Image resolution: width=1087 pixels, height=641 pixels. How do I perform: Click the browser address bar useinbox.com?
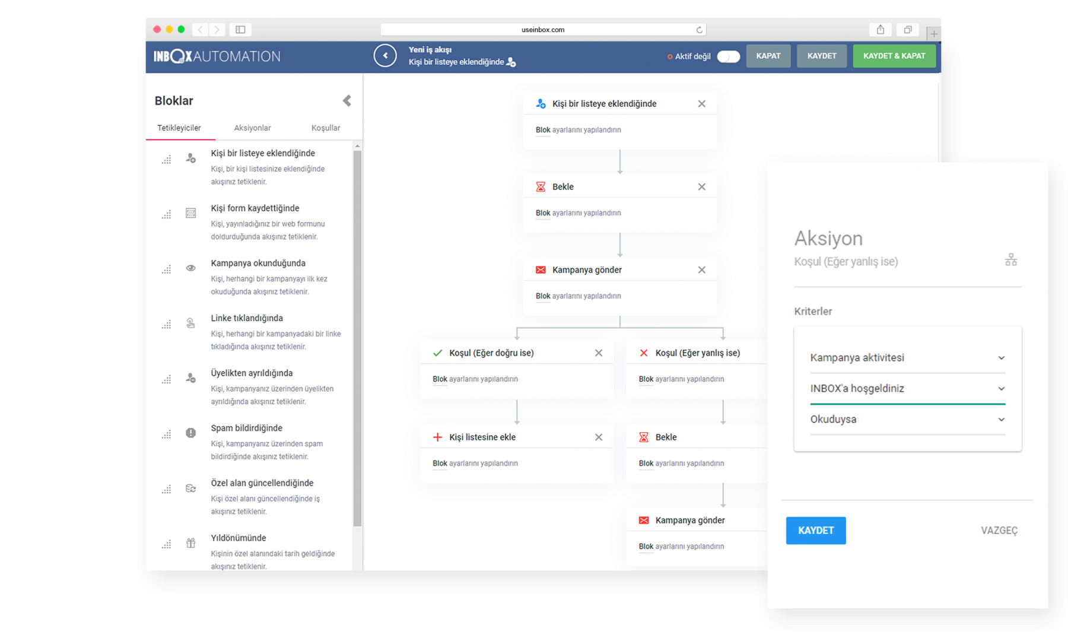pyautogui.click(x=543, y=30)
